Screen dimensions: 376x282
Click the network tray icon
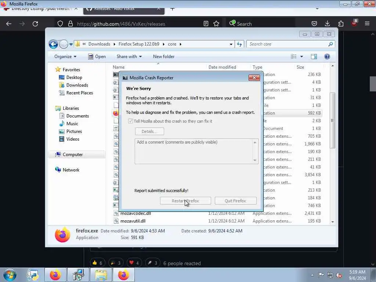point(330,275)
